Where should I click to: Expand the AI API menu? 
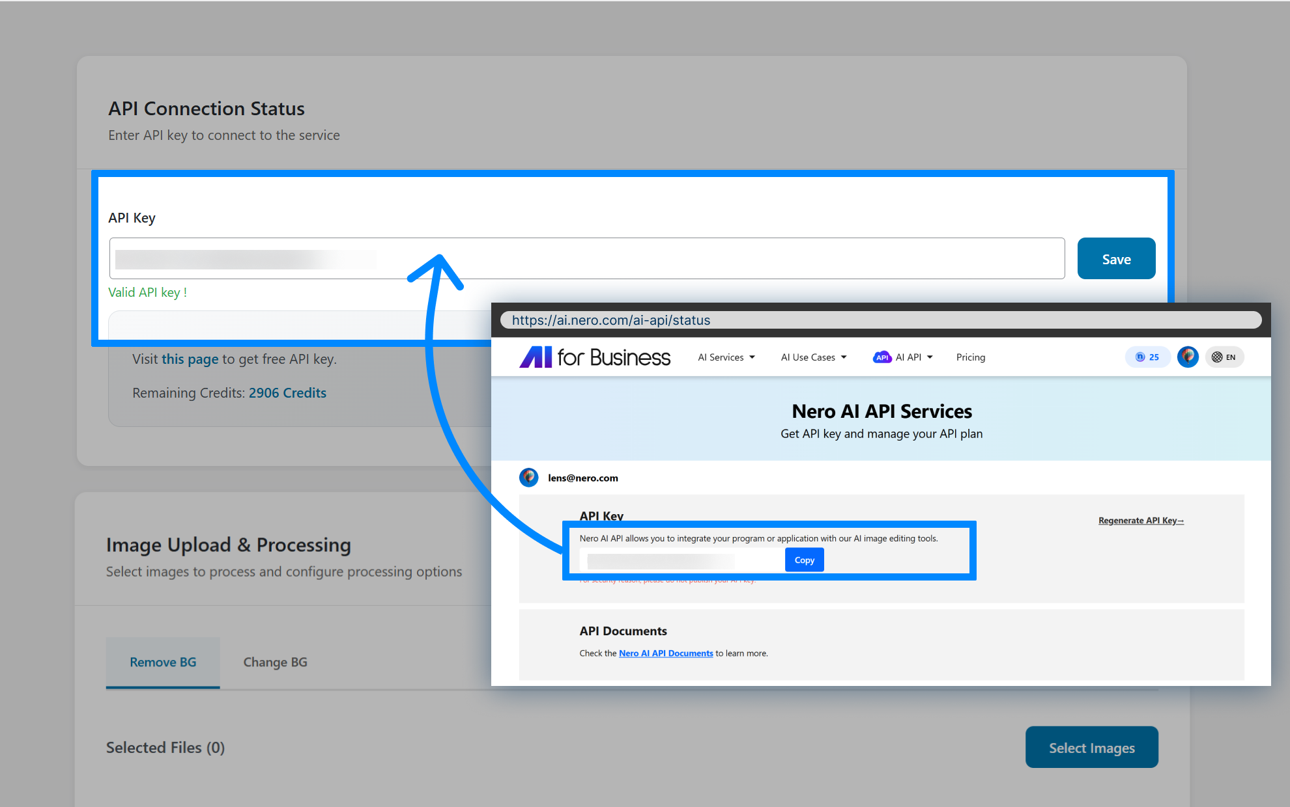pyautogui.click(x=903, y=357)
